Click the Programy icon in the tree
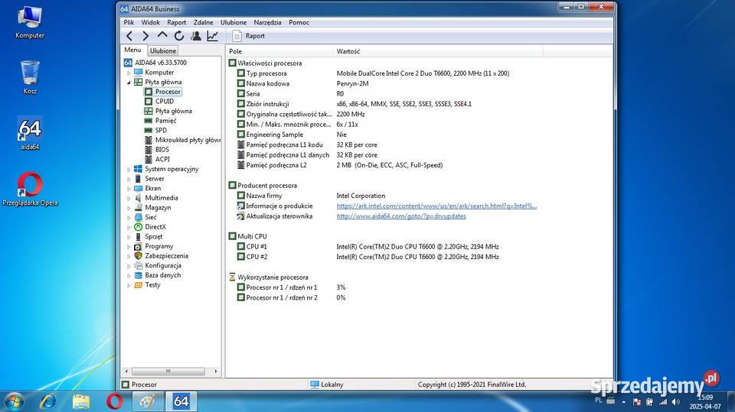The height and width of the screenshot is (412, 735). 138,246
